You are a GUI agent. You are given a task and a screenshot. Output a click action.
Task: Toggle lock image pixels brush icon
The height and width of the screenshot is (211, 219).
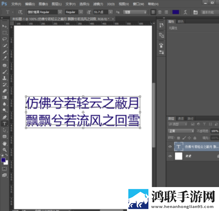[184, 138]
